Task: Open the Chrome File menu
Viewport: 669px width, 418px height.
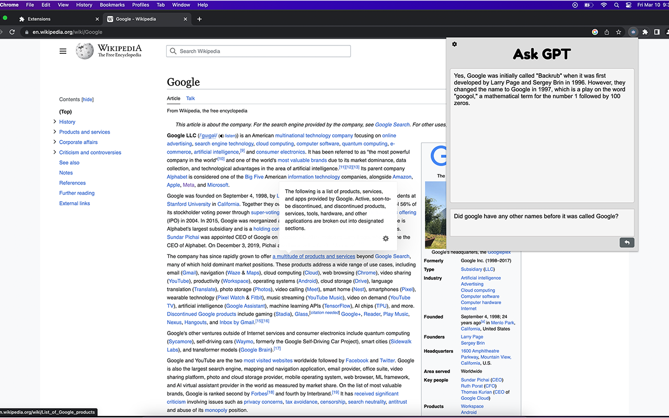Action: [30, 5]
